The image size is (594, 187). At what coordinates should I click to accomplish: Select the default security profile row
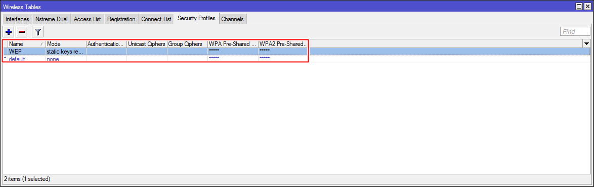coord(296,59)
